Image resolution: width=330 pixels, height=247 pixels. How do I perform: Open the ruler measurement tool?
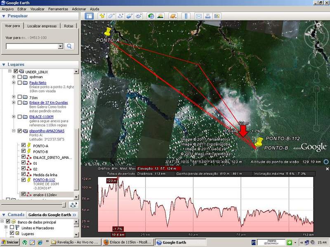click(186, 16)
